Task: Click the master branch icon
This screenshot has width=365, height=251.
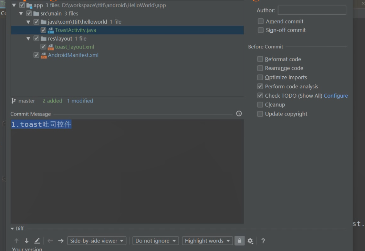Action: (13, 101)
